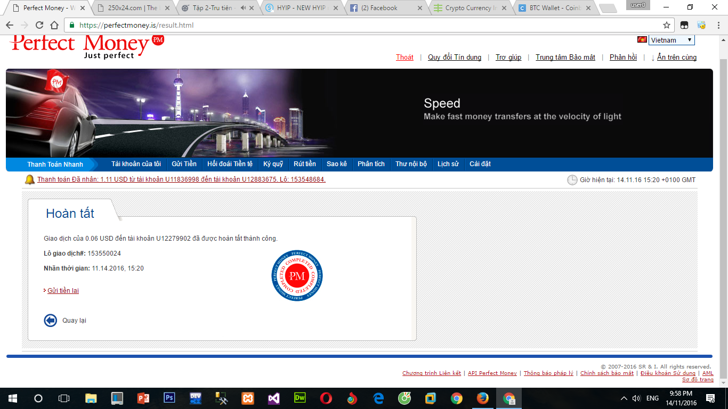728x409 pixels.
Task: Click the notification bell icon
Action: (x=30, y=179)
